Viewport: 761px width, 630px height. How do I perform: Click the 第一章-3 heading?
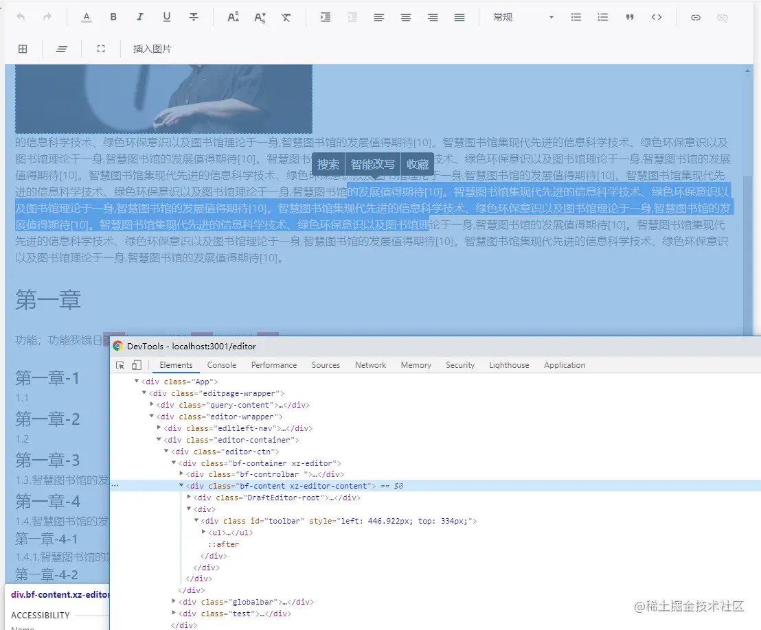coord(47,460)
